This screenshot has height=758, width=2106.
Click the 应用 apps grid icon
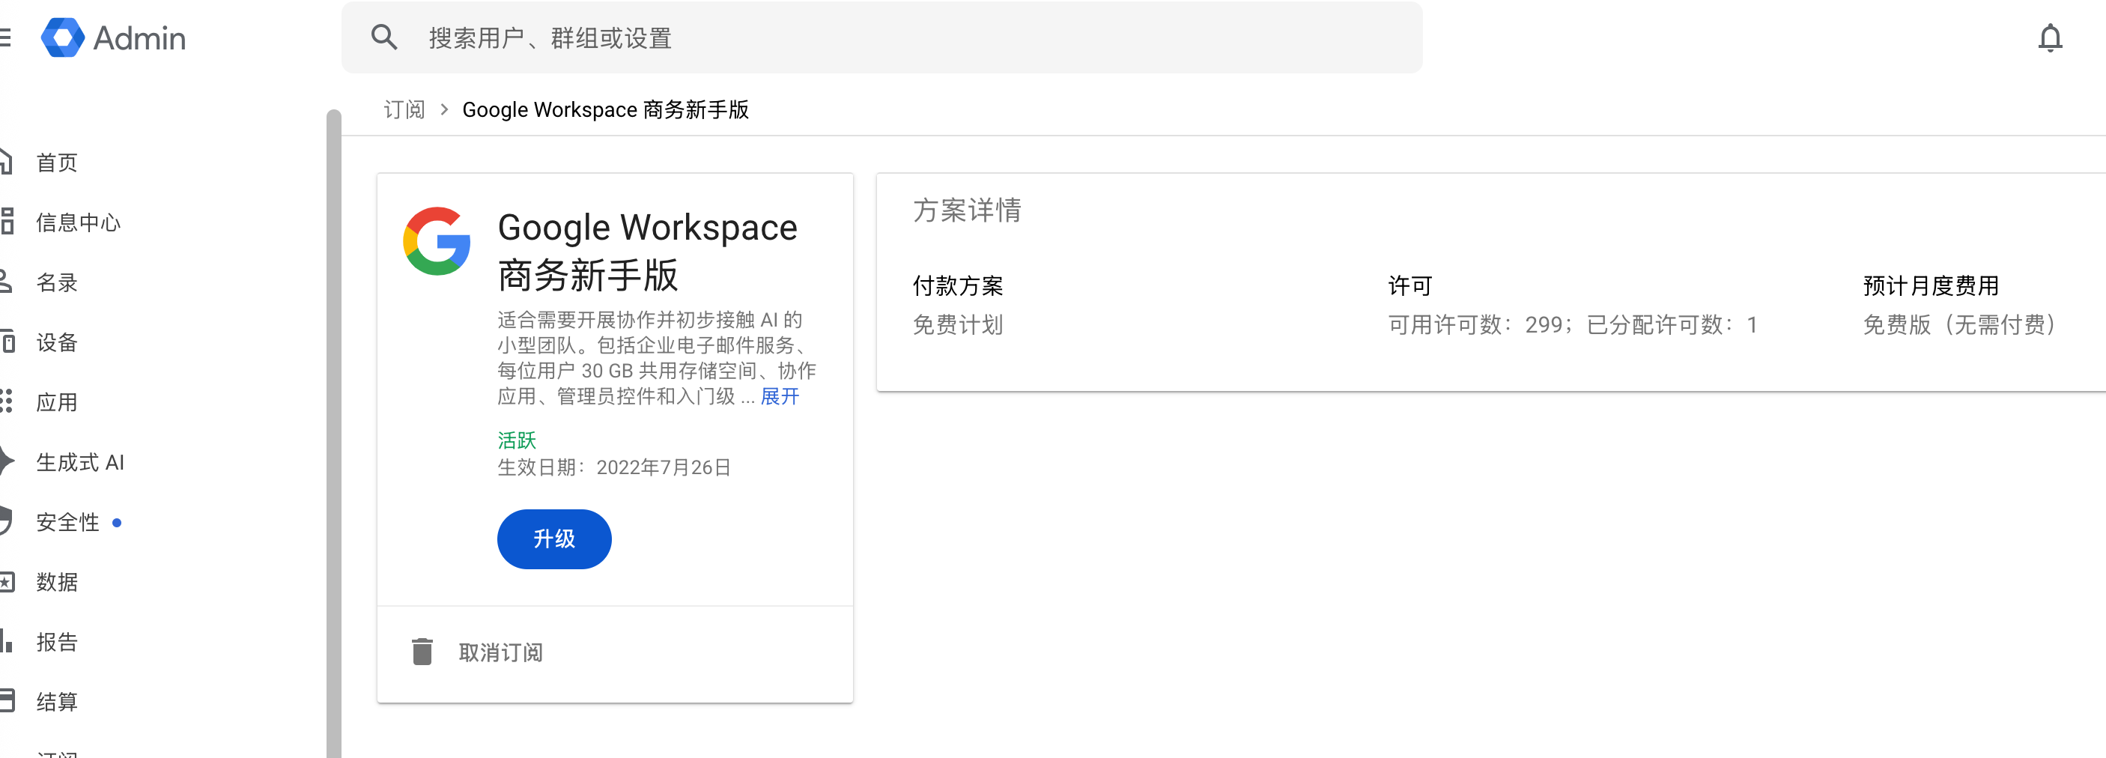tap(7, 401)
